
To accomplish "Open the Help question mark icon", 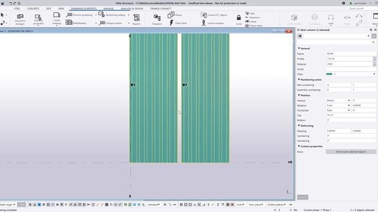I will click(x=344, y=3).
